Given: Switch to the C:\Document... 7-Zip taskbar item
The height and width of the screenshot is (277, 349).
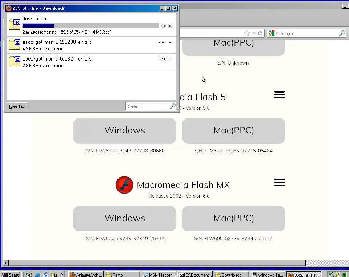Looking at the screenshot, I should [195, 275].
